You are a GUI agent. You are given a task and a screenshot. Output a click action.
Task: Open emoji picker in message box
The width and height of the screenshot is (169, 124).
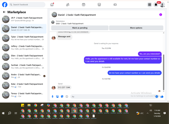coord(156,96)
